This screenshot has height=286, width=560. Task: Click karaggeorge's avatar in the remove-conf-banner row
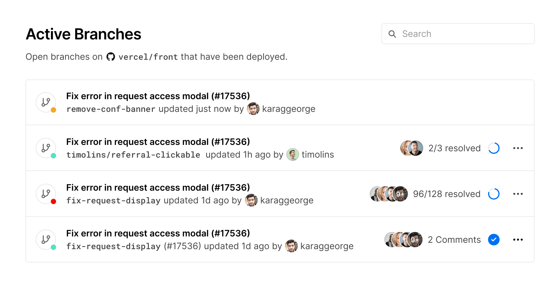pos(253,109)
